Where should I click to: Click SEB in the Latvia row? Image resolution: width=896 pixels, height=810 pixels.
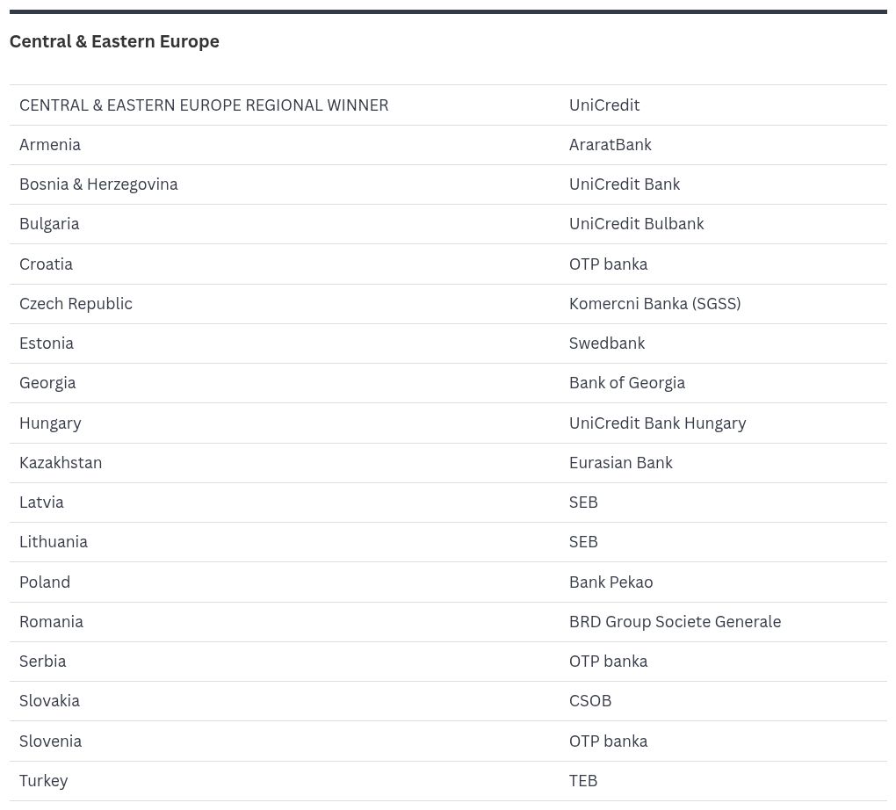[x=583, y=503]
